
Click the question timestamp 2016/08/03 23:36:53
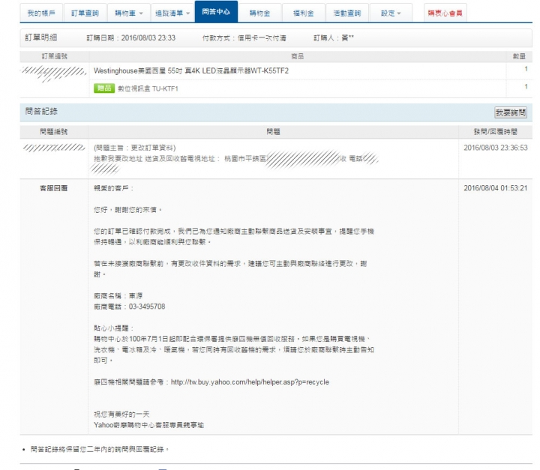[x=496, y=148]
